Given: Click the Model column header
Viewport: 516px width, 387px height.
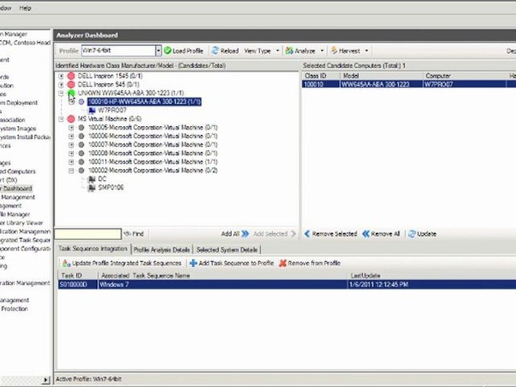Looking at the screenshot, I should coord(381,76).
